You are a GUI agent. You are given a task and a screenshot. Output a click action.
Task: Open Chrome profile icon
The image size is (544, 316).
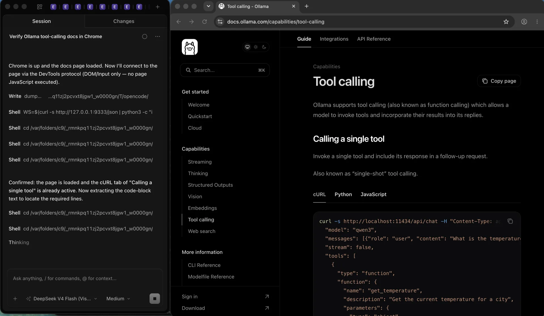[x=524, y=22]
